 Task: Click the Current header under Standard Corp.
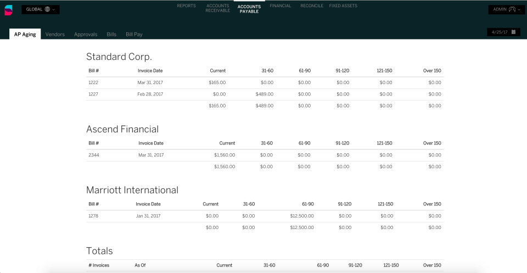(x=218, y=71)
